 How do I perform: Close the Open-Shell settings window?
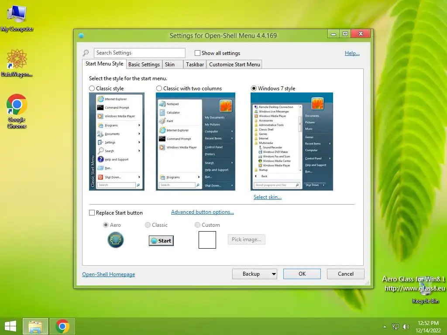click(361, 34)
